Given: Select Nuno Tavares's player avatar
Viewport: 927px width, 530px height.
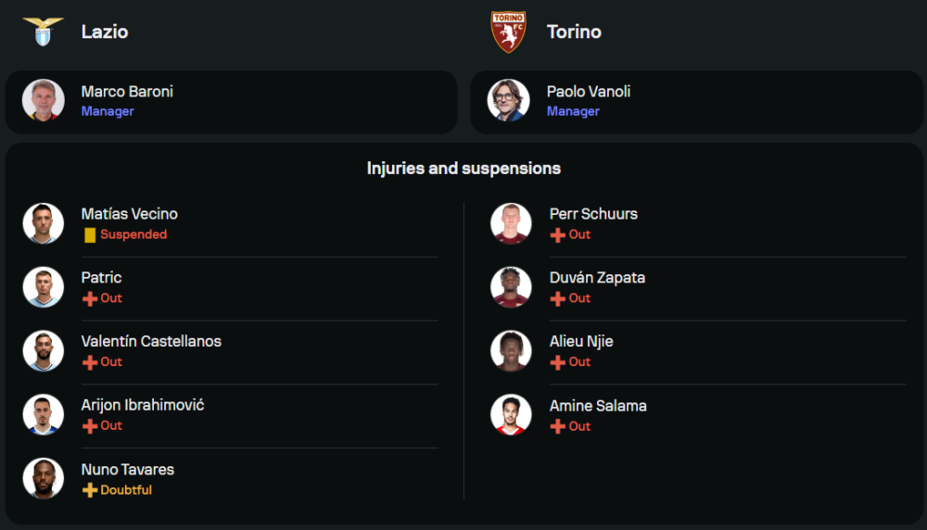Looking at the screenshot, I should coord(44,479).
